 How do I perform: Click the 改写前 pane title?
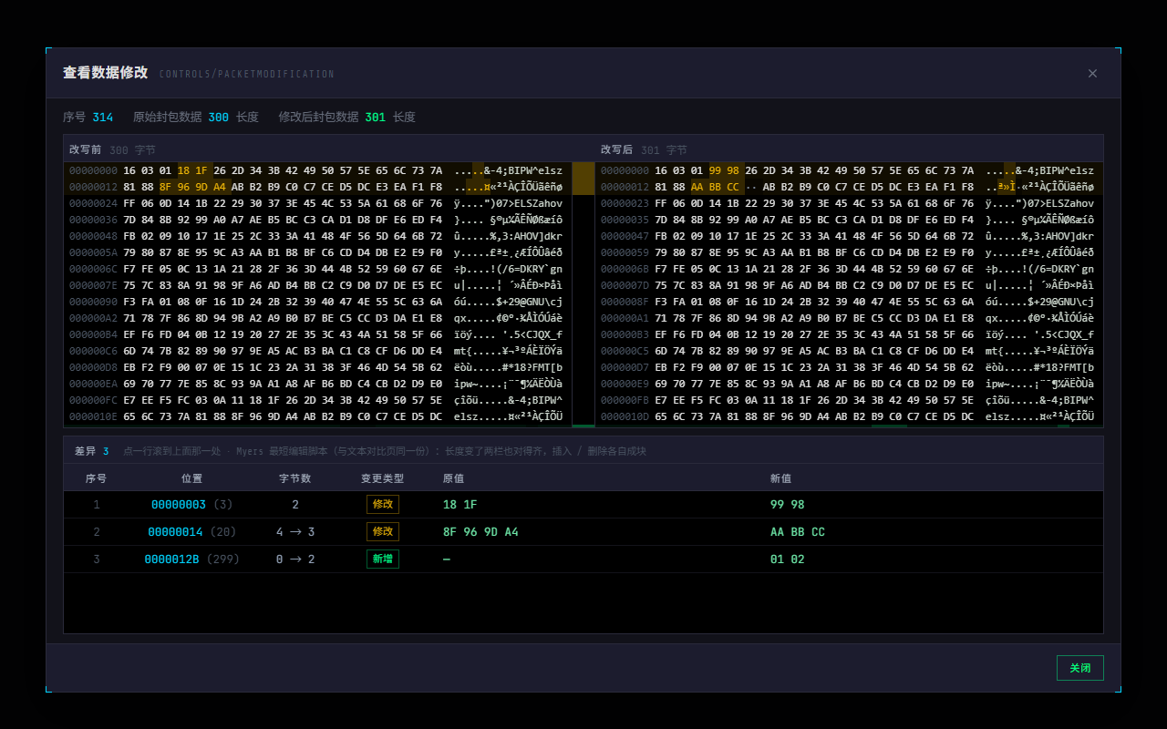[x=86, y=149]
